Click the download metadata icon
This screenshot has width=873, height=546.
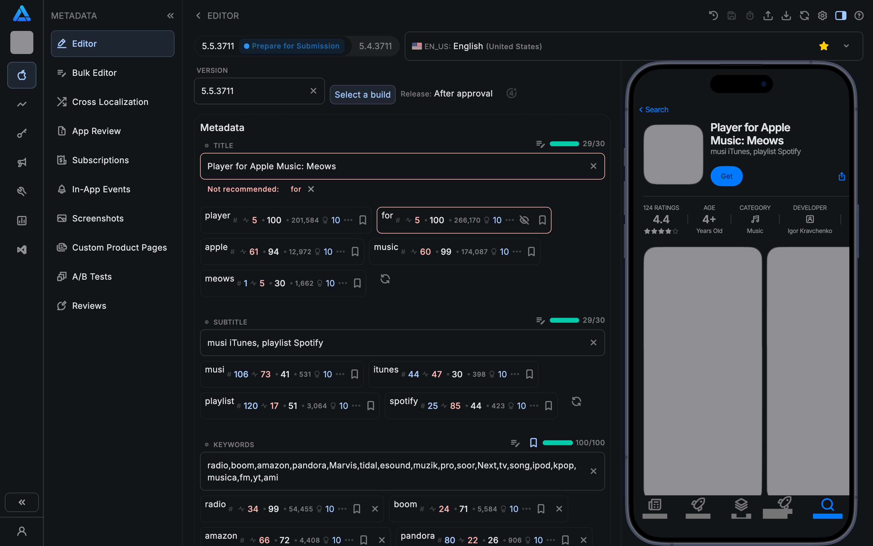point(786,15)
